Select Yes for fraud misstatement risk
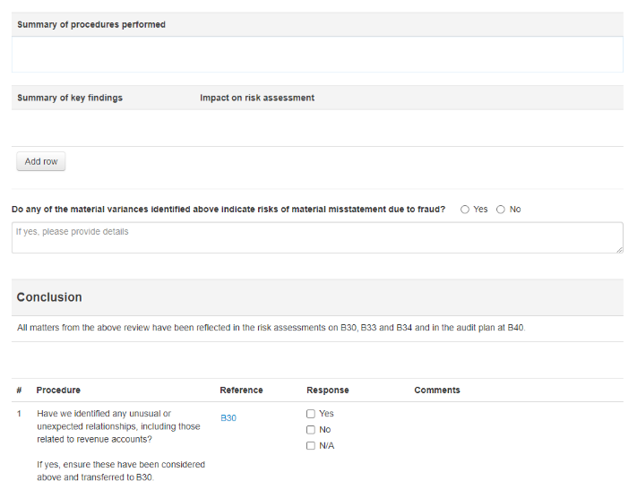Image resolution: width=637 pixels, height=498 pixels. point(465,210)
